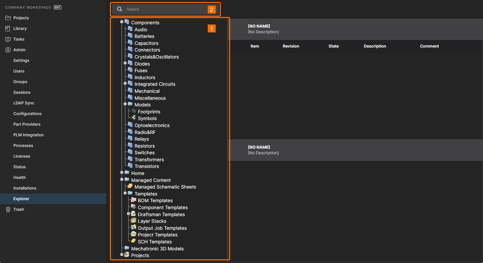Open the Part Providers admin page
Screen dimensions: 483x263
point(27,124)
